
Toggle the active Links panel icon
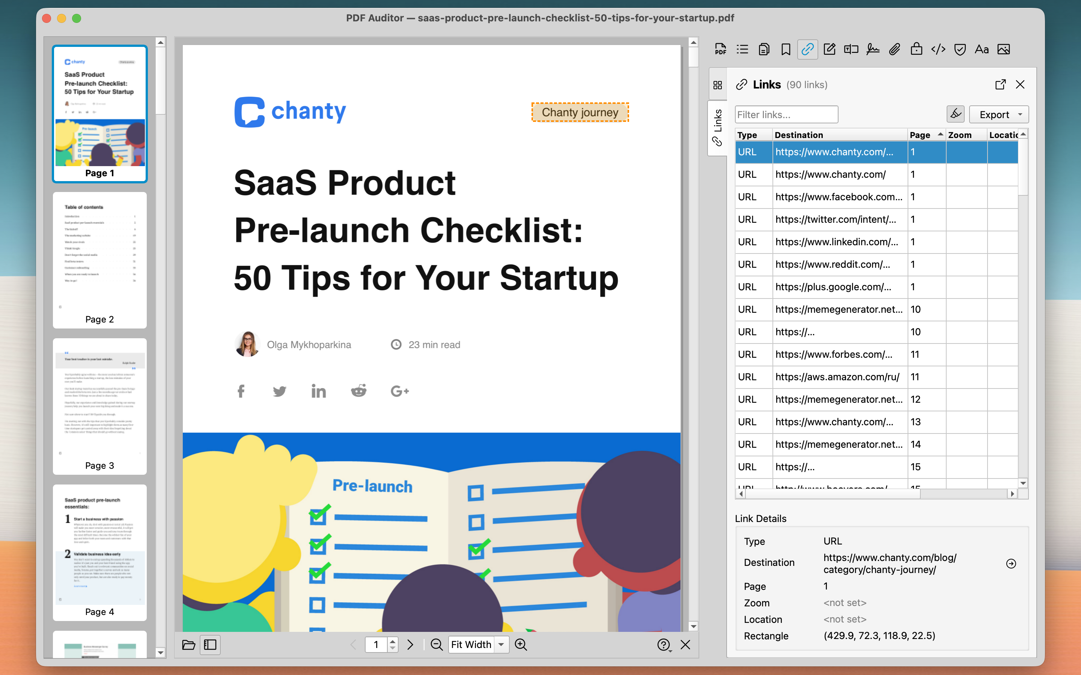click(807, 49)
